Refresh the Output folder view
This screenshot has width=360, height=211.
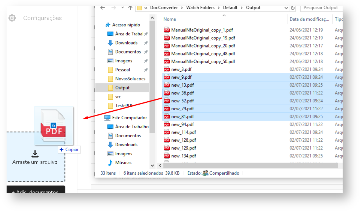(x=293, y=8)
